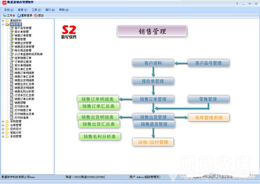260x184 pixels.
Task: Click the 打印快递单 document icon
Action: point(12,118)
